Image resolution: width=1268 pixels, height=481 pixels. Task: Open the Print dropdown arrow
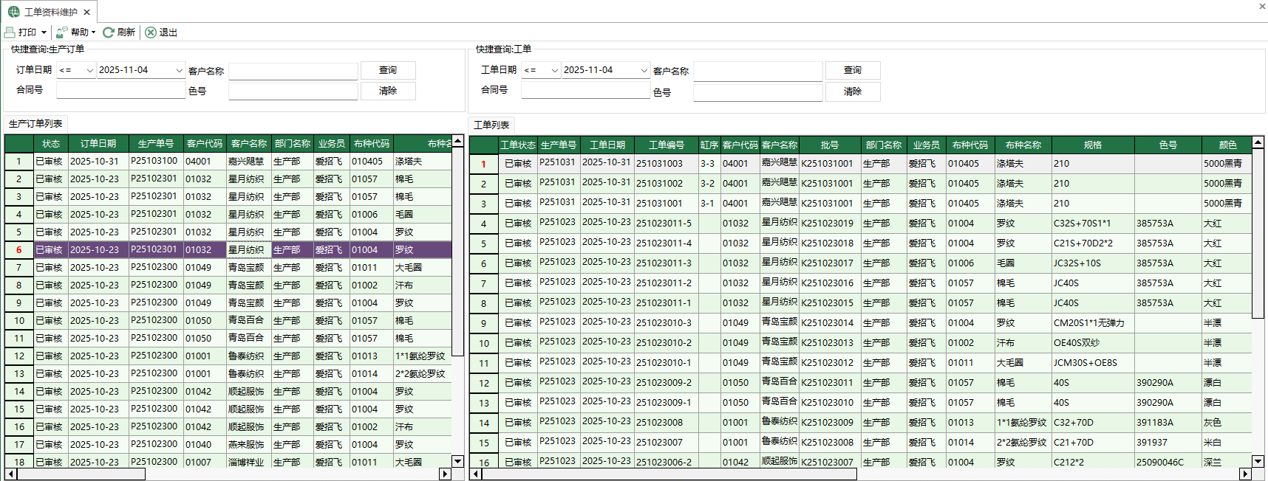[44, 32]
